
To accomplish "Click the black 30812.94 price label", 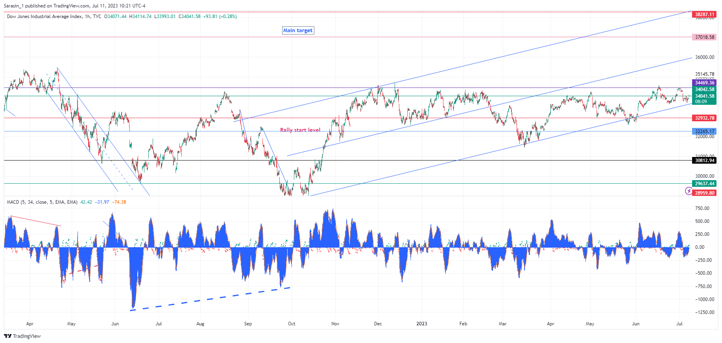I will [x=704, y=161].
